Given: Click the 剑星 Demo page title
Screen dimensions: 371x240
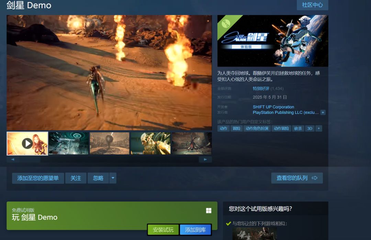Looking at the screenshot, I should click(29, 5).
